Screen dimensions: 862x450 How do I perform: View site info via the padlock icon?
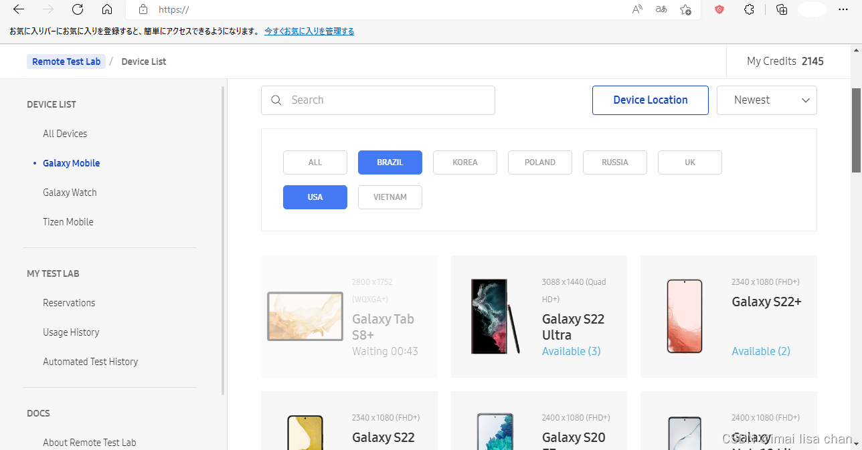tap(143, 9)
